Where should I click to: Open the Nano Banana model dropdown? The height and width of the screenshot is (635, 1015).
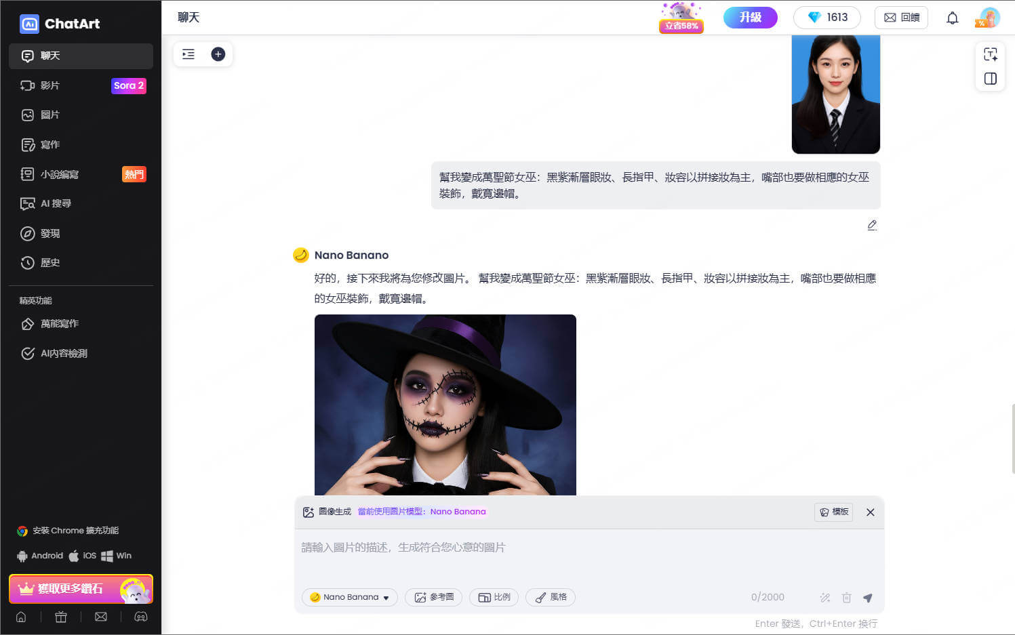[x=349, y=597]
